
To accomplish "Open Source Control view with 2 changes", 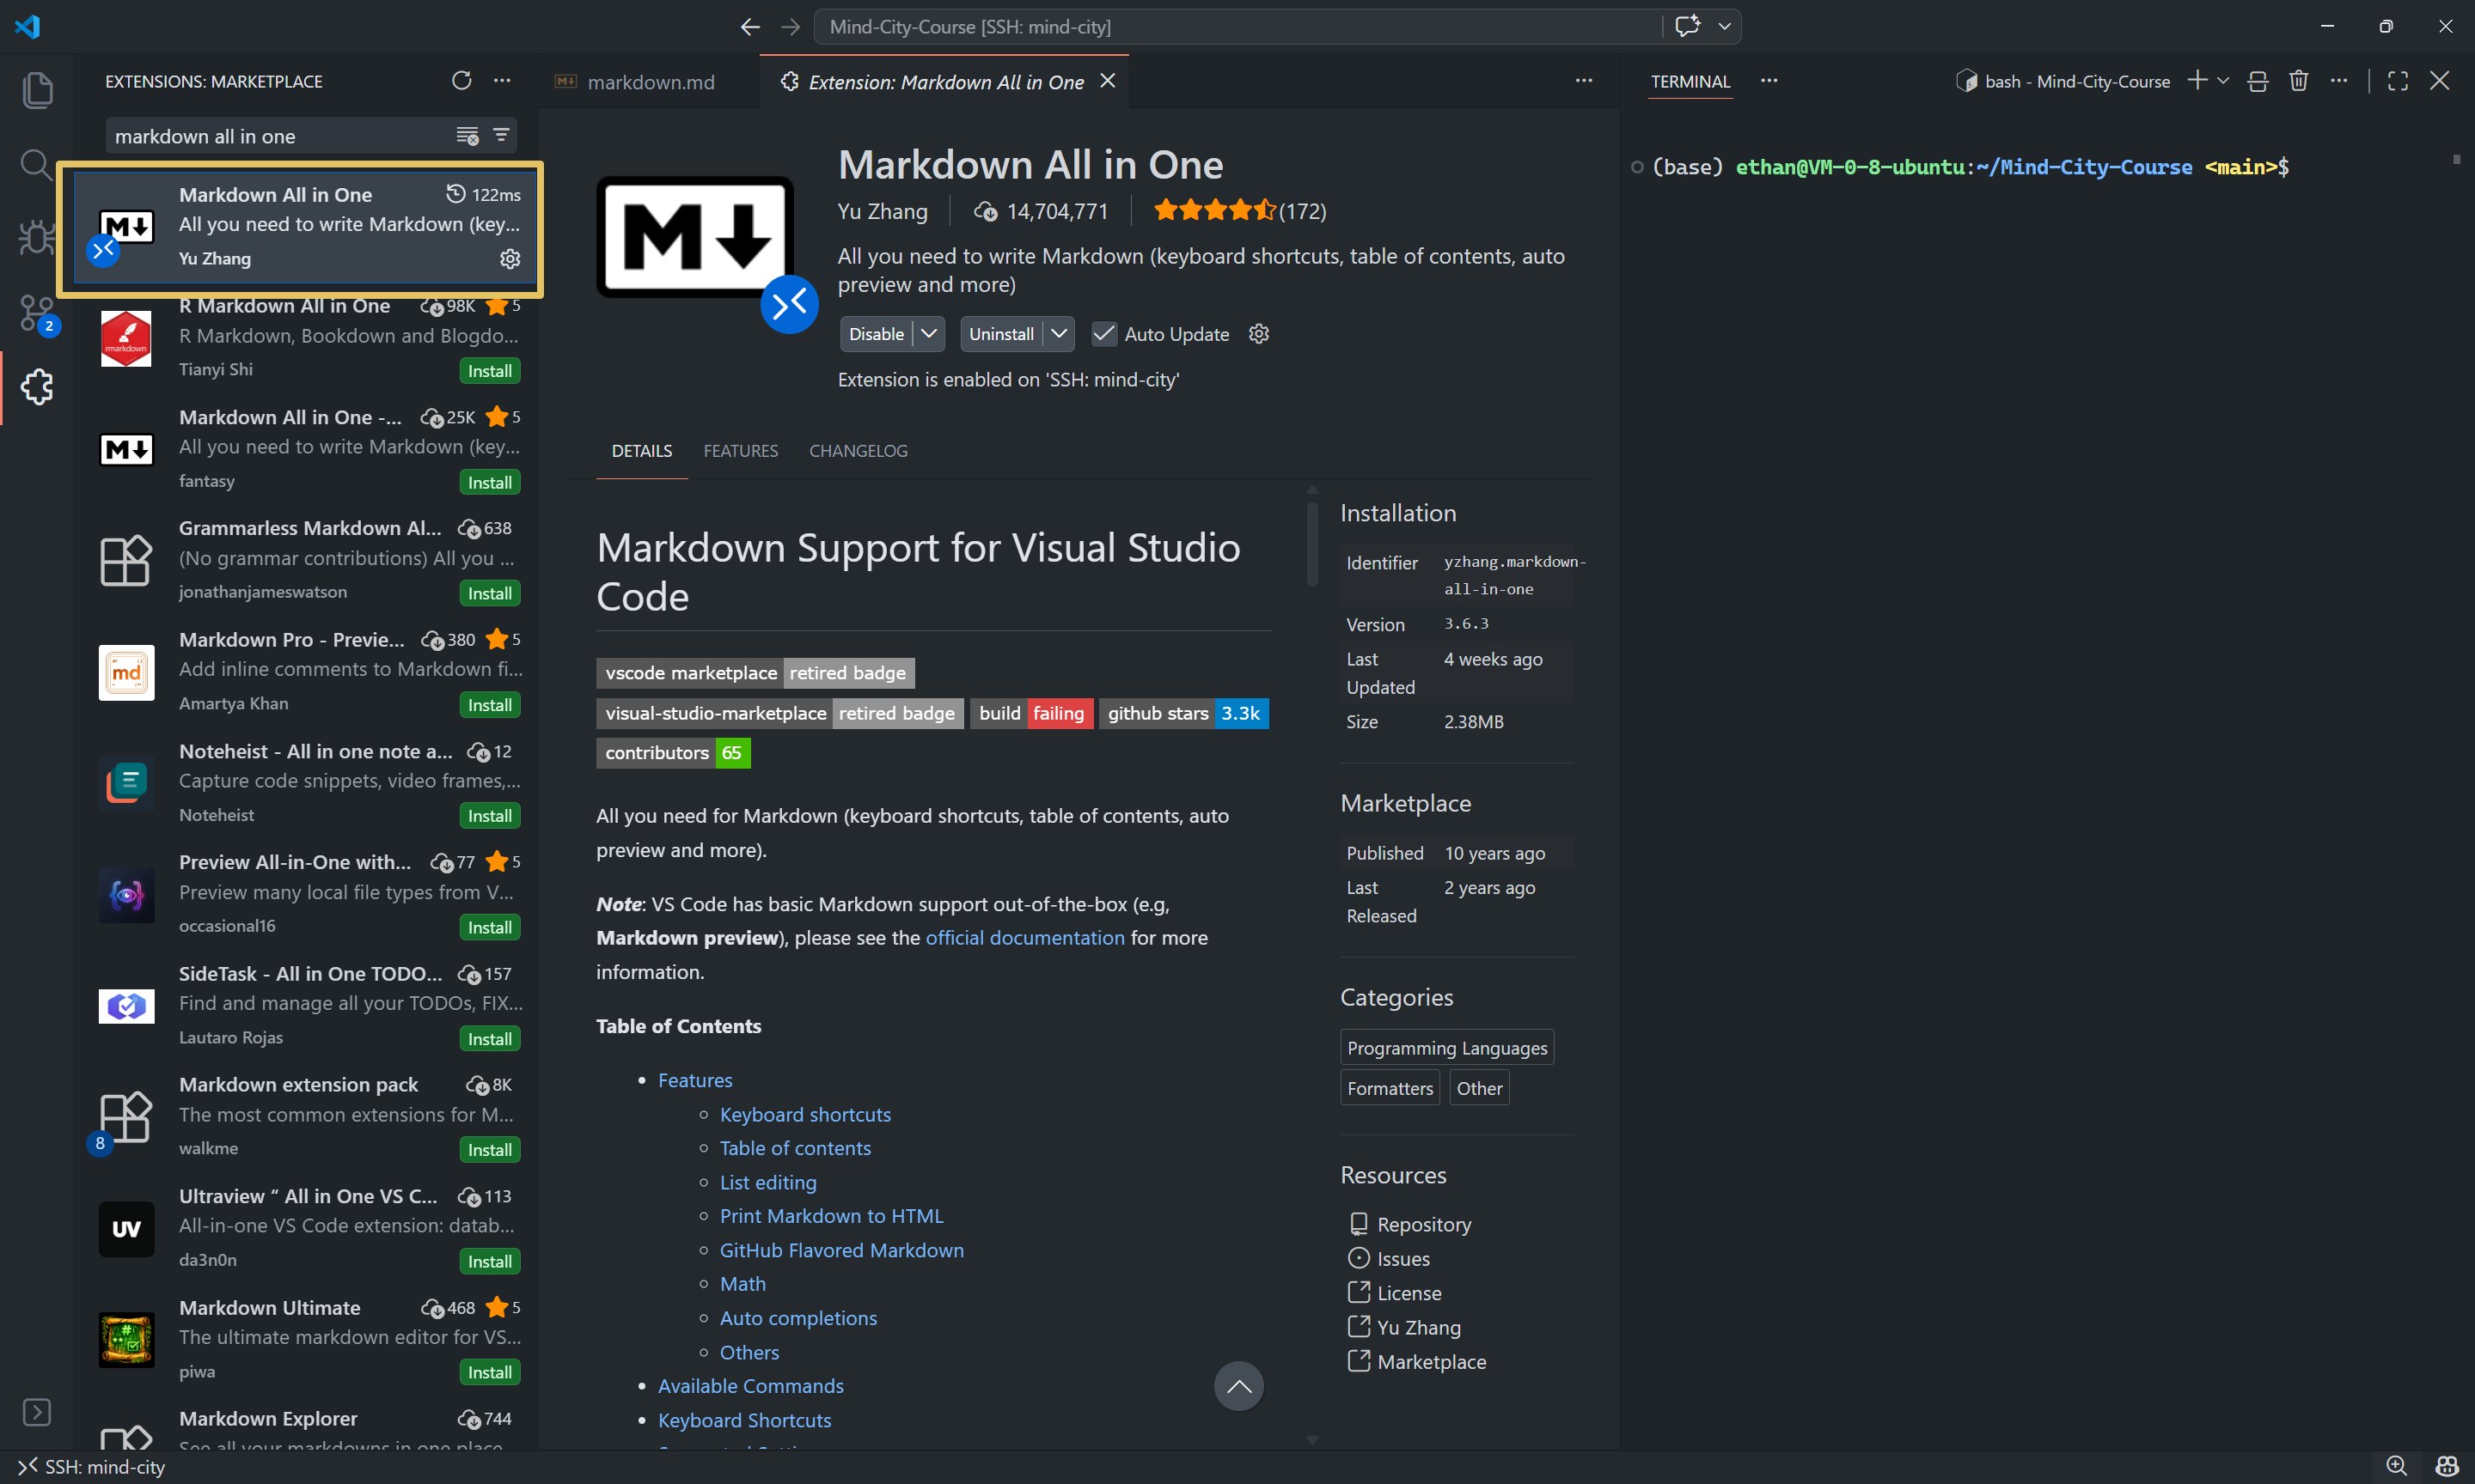I will pos(37,313).
